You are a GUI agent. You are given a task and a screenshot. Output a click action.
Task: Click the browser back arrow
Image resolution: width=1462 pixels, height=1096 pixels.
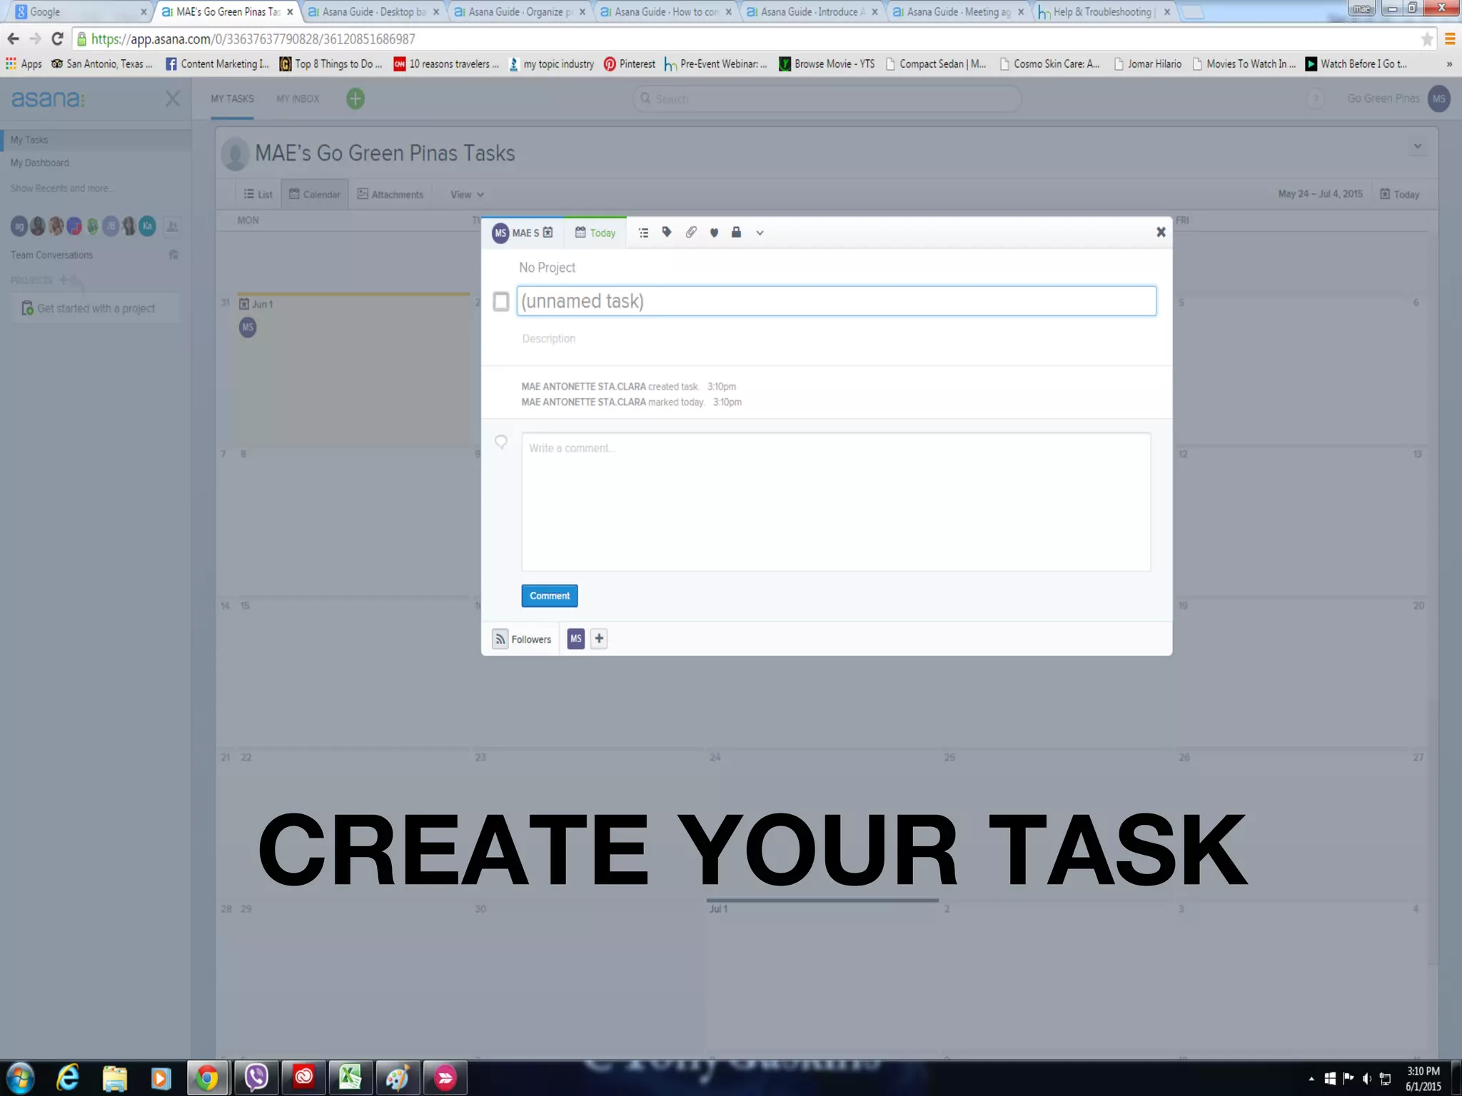13,39
